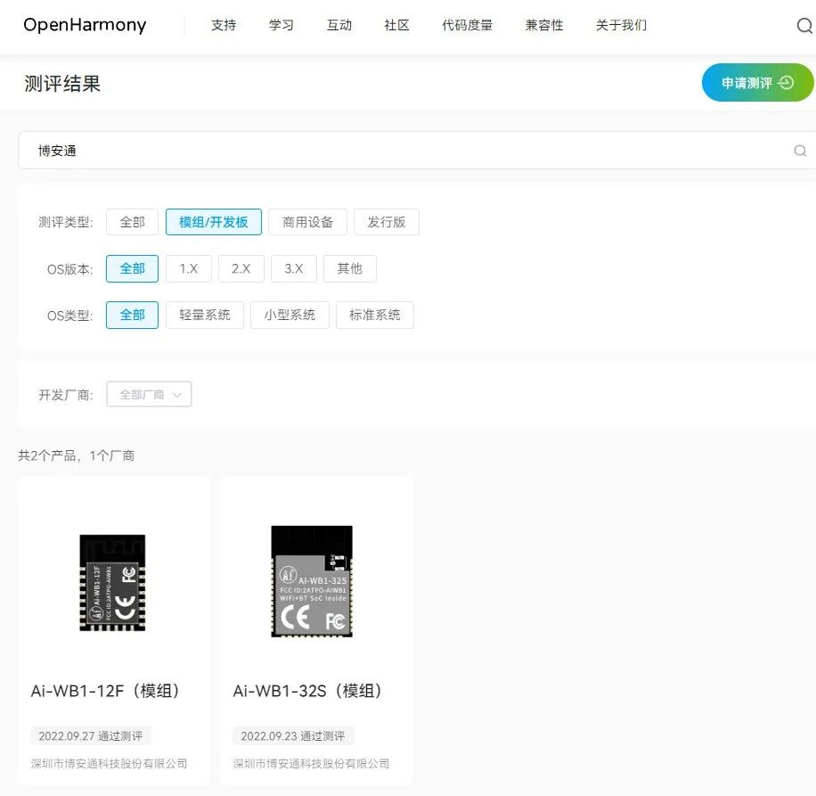Image resolution: width=816 pixels, height=796 pixels.
Task: Open the Ai-WB1-12F module image
Action: (112, 583)
